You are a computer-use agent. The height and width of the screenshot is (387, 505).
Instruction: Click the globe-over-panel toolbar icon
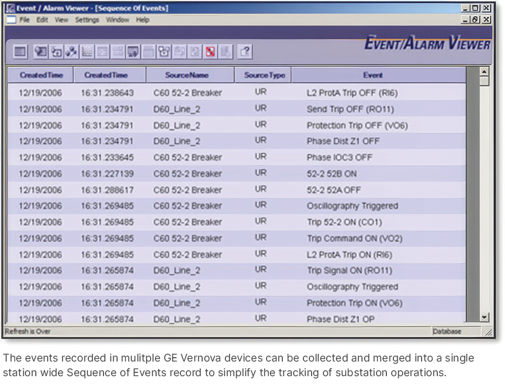41,51
